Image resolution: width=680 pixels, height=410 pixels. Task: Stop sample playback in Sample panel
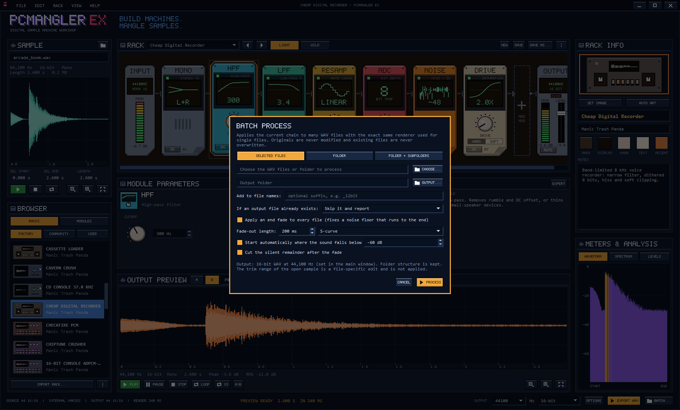35,189
